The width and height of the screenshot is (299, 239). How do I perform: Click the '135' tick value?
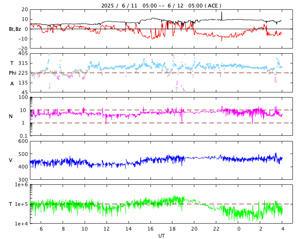click(23, 83)
